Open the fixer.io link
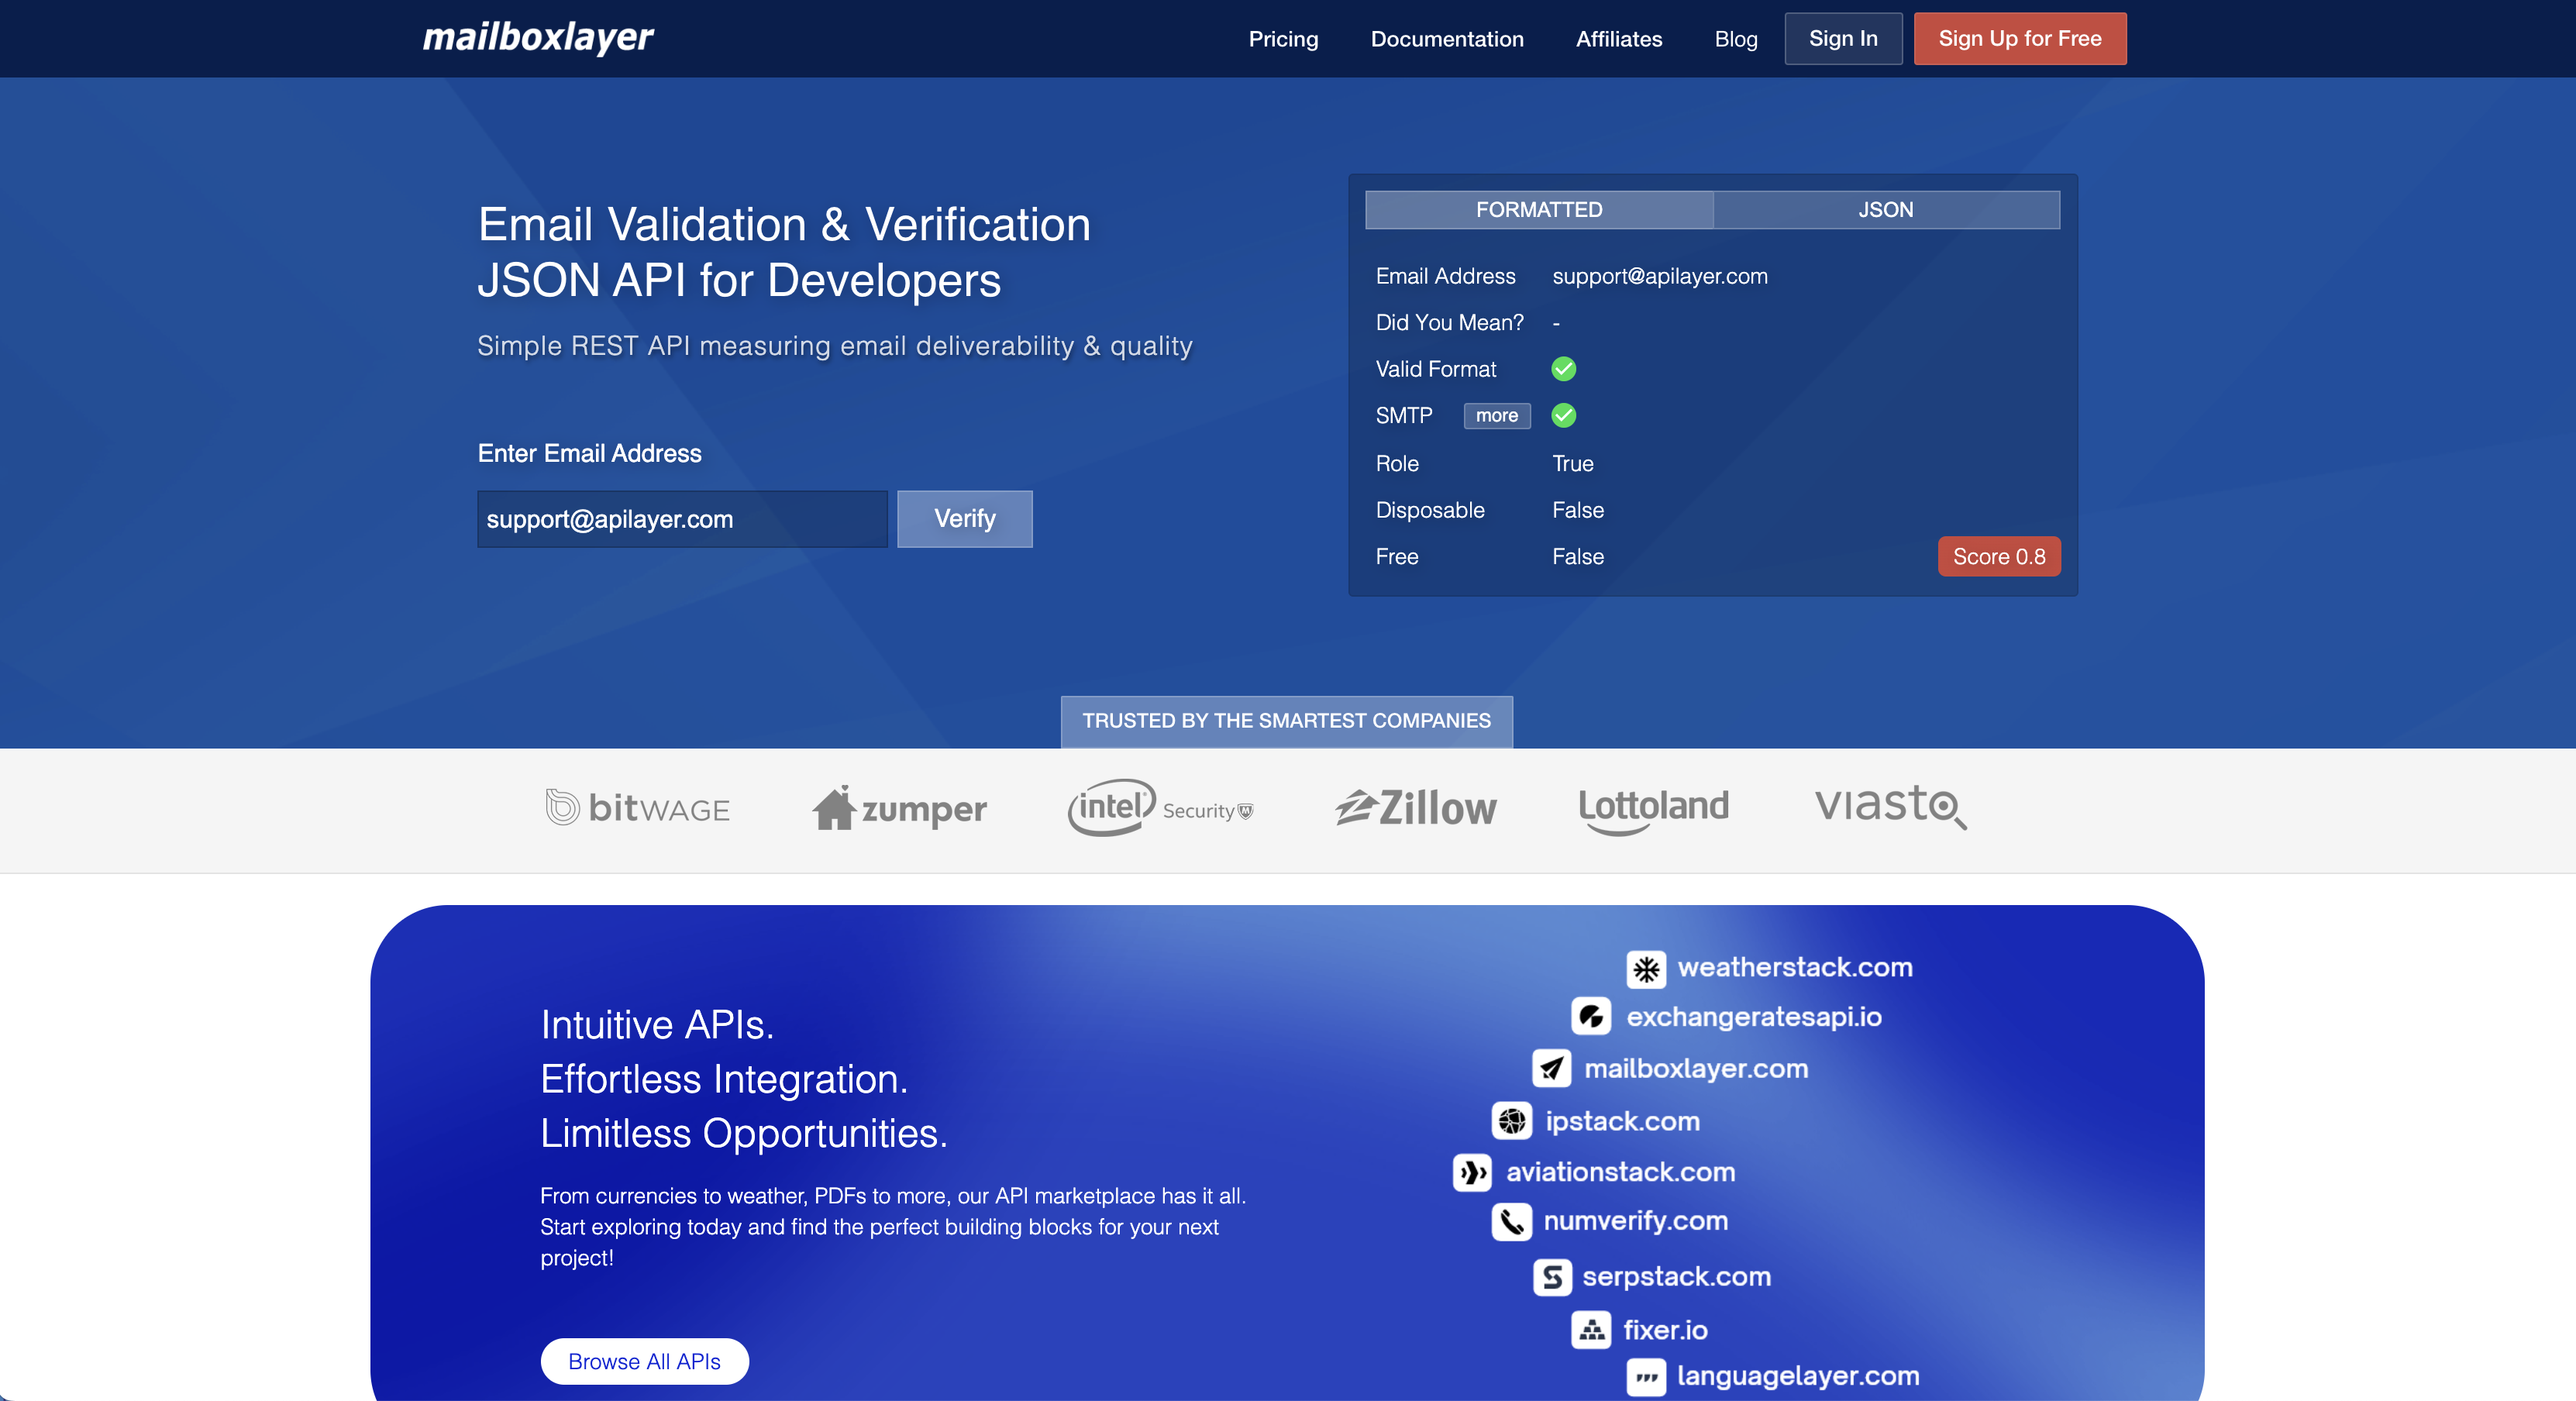 [1665, 1330]
